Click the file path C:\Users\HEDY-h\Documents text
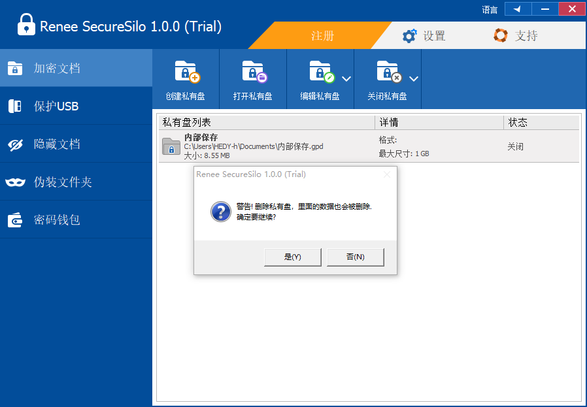This screenshot has height=407, width=587. (254, 146)
